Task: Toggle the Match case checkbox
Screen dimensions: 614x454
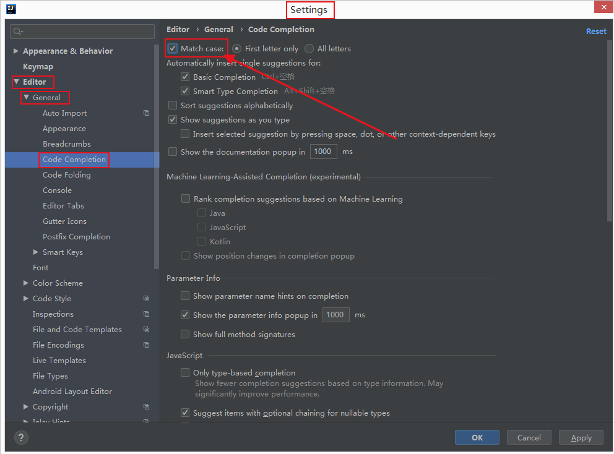Action: coord(173,48)
